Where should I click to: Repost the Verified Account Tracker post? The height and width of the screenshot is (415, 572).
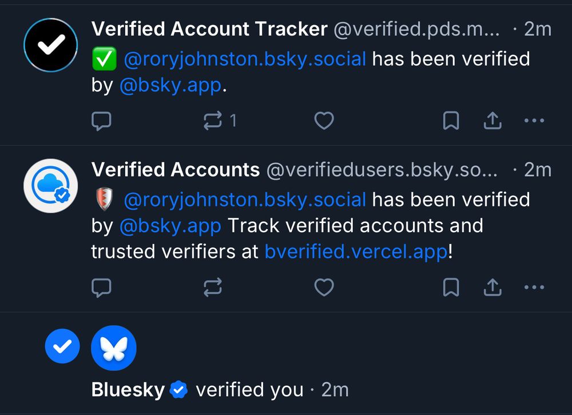[x=213, y=121]
